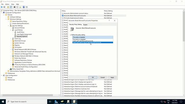Select Audit Policy in the tree
Viewport: 185px width, 104px height.
pos(21,32)
